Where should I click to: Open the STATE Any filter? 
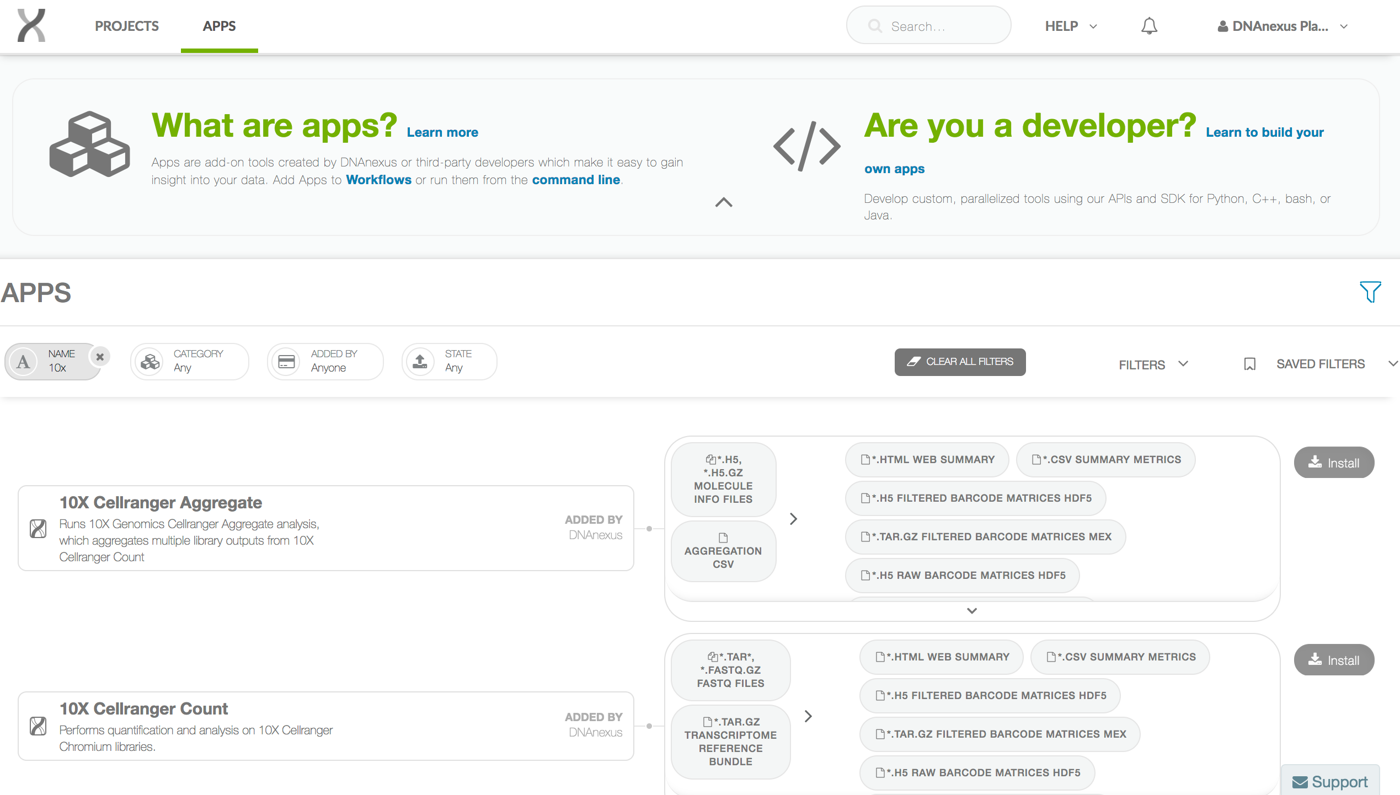tap(450, 362)
